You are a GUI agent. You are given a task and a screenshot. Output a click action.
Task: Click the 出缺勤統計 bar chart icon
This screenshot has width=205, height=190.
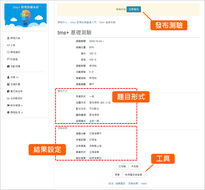click(8, 98)
